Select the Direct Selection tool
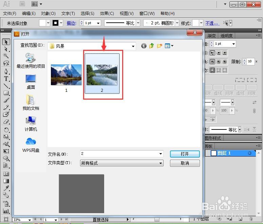 coord(6,49)
